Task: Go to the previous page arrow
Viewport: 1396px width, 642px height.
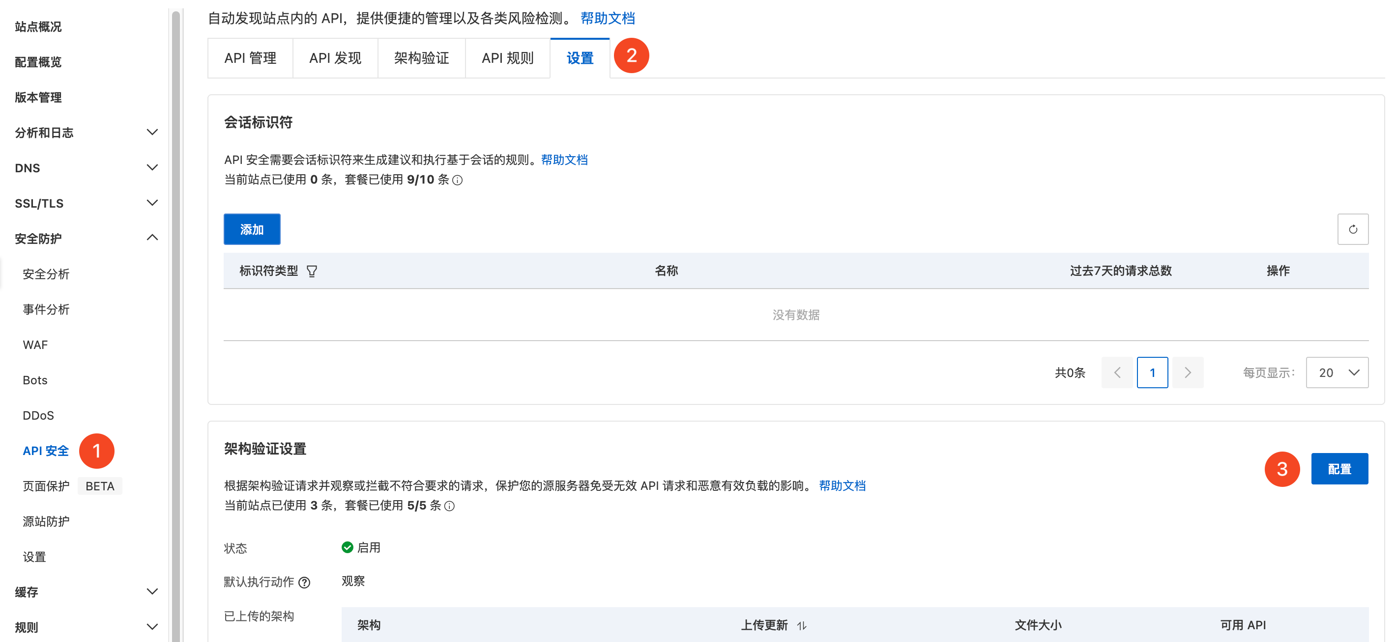Action: point(1116,373)
